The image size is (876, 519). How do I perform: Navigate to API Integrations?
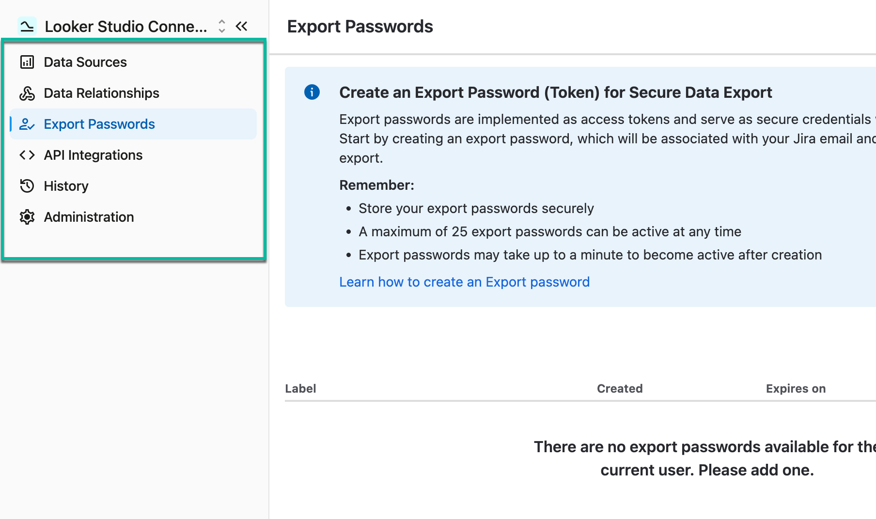pos(133,155)
